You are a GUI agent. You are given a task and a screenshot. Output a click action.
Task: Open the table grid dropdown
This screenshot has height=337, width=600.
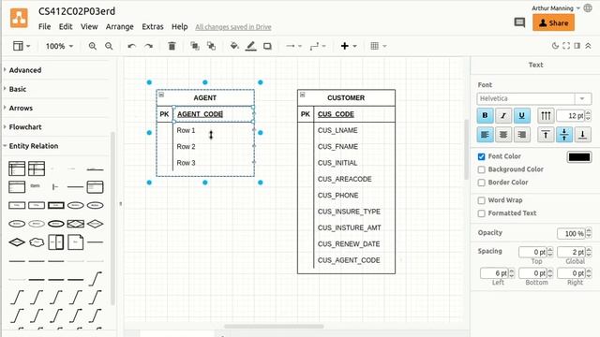pyautogui.click(x=378, y=46)
